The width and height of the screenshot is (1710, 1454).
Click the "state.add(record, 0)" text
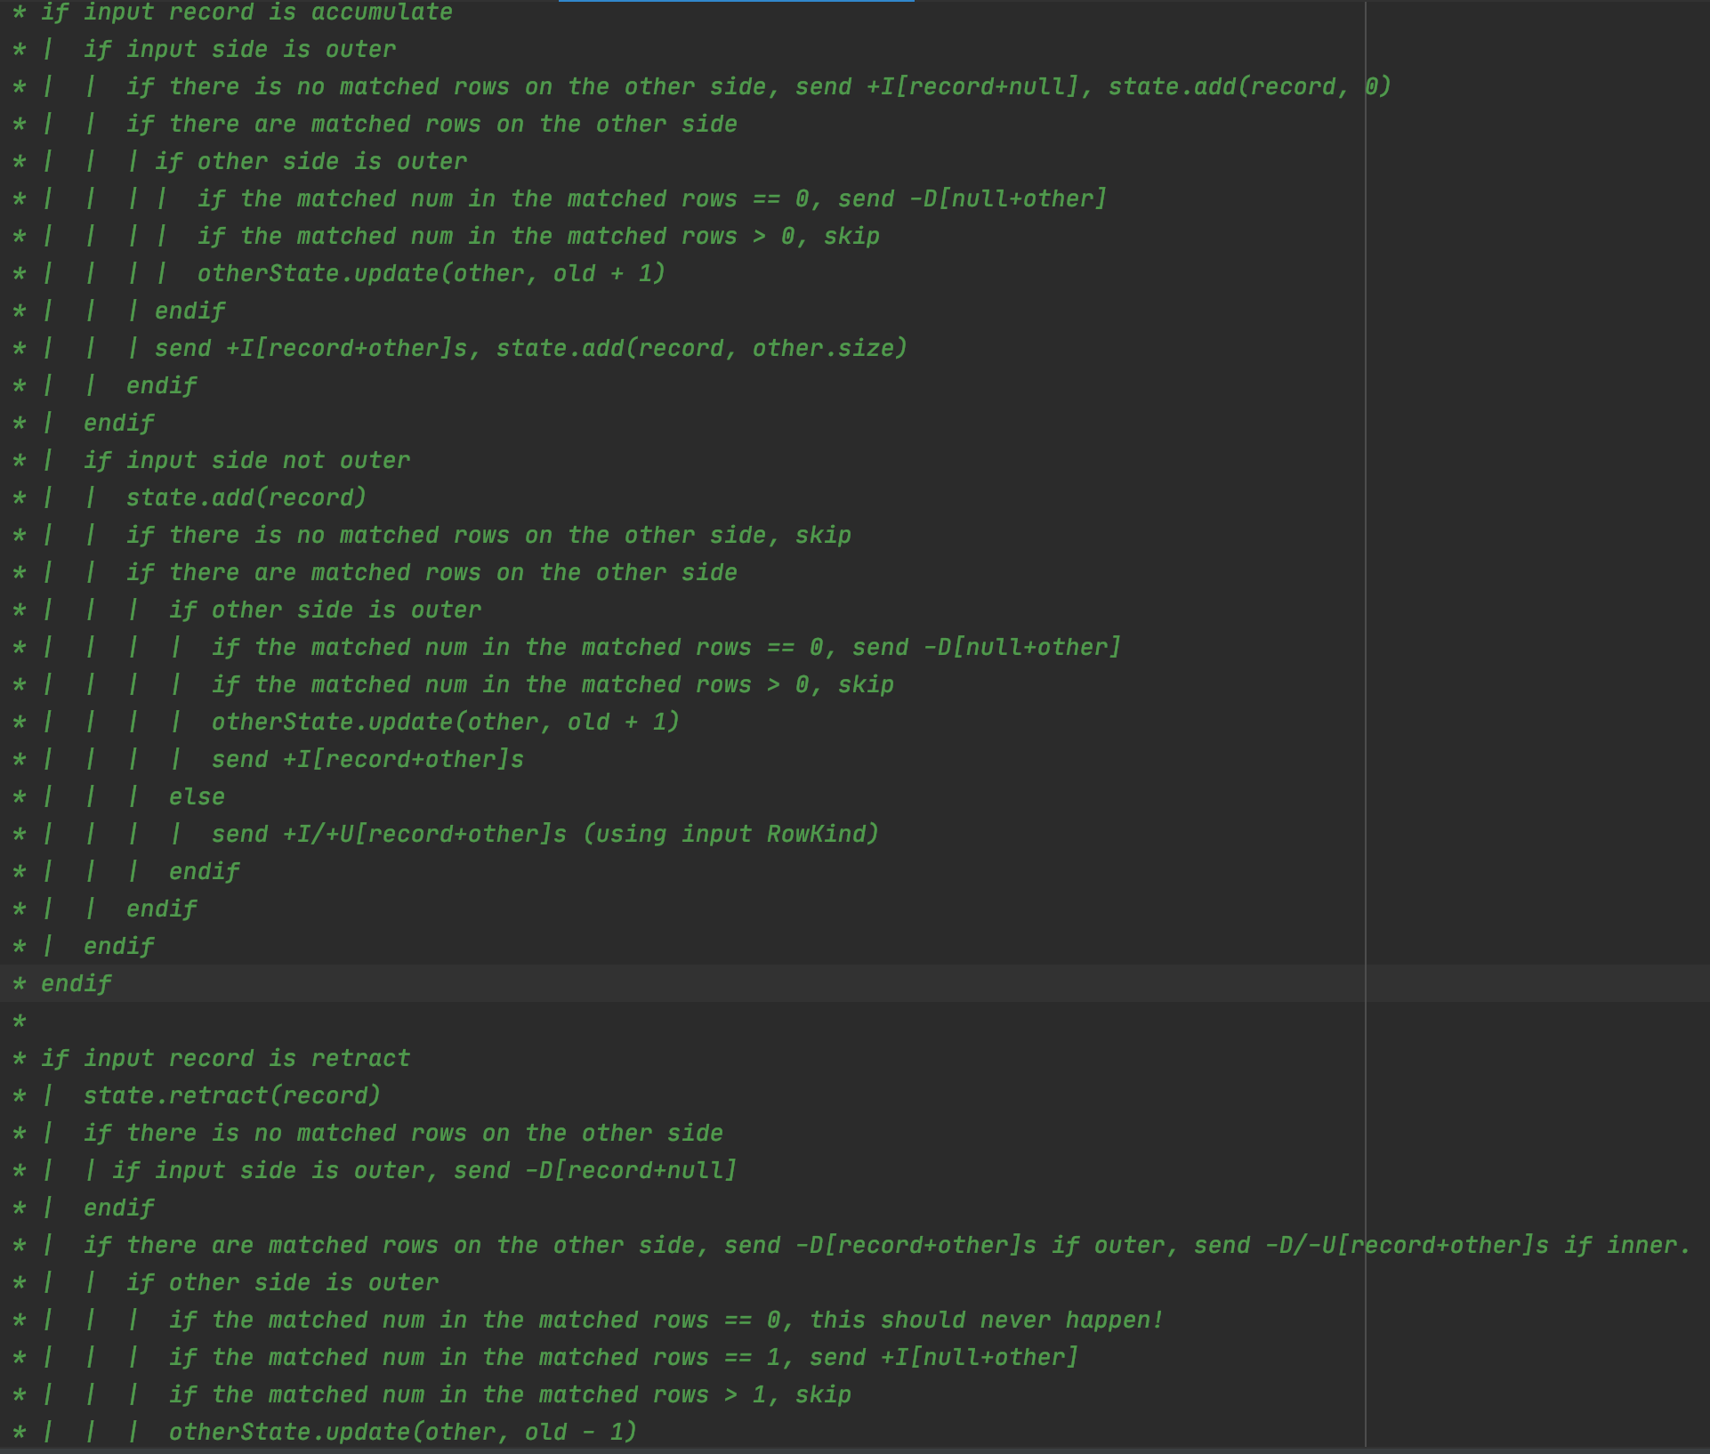1248,87
